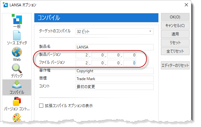Screen dimensions: 201x127
Task: Click first 製品バージョン field with 2
Action: 82,55
